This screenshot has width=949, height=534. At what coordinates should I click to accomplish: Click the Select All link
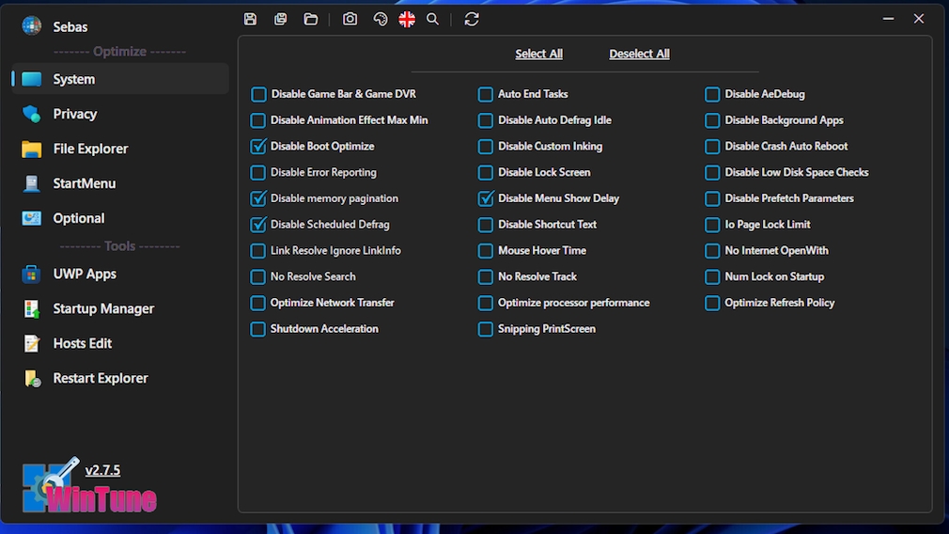pyautogui.click(x=538, y=54)
